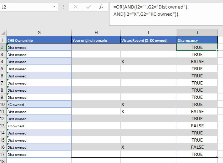Select the X cell in row 4
Screen dimensions: 223x163
pos(148,62)
